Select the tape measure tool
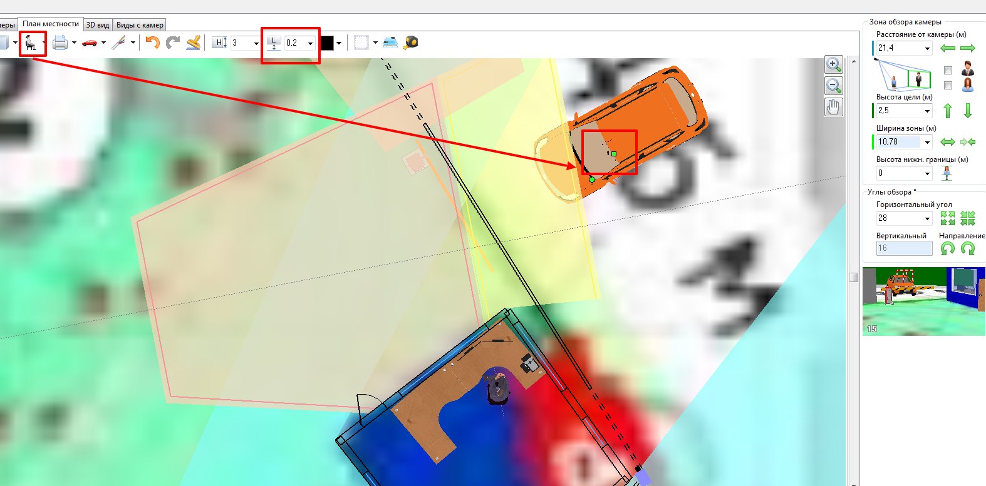This screenshot has width=986, height=486. (410, 43)
